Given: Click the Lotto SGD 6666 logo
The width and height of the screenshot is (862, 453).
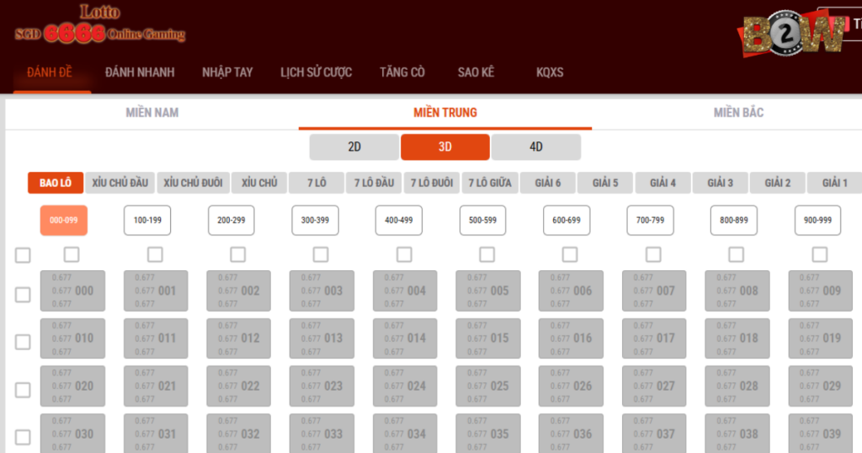Looking at the screenshot, I should tap(99, 25).
